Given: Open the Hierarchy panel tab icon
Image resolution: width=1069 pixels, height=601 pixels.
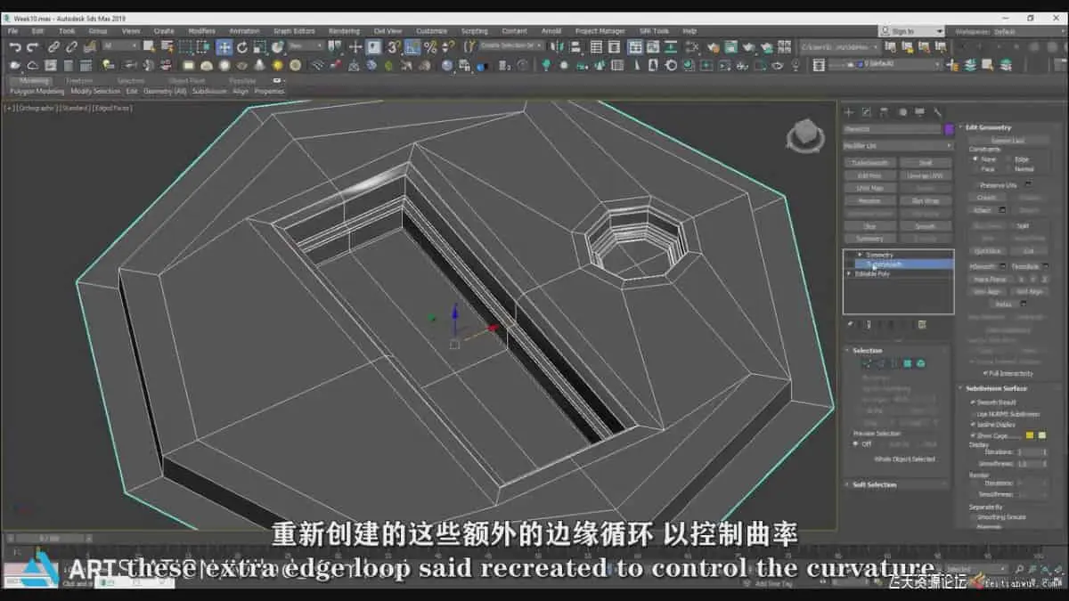Looking at the screenshot, I should click(x=884, y=112).
